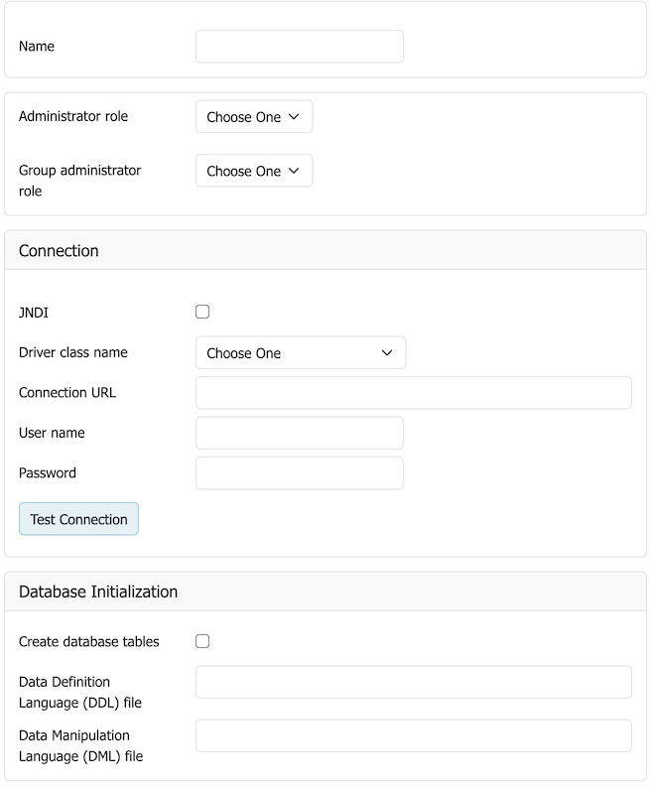The width and height of the screenshot is (651, 787).
Task: Tick the Create database tables checkbox
Action: point(202,641)
